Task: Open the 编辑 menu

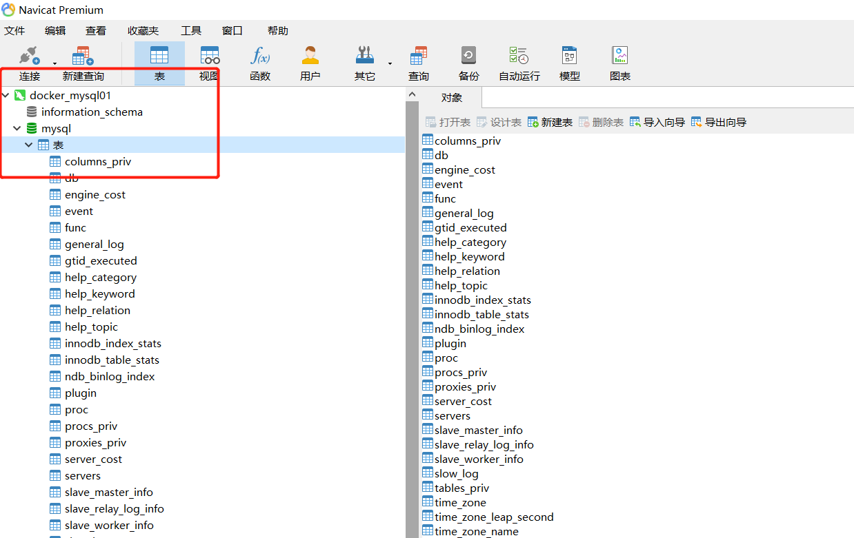Action: point(55,30)
